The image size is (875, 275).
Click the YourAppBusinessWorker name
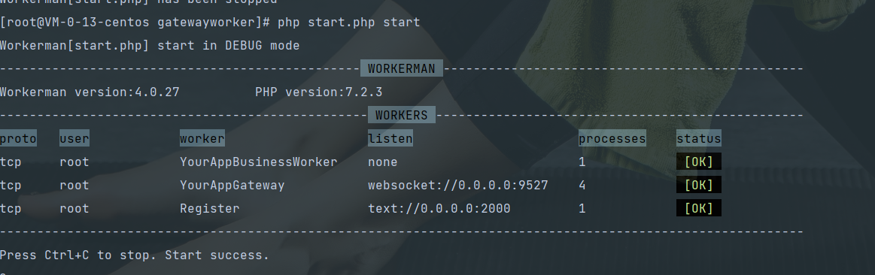pyautogui.click(x=258, y=162)
